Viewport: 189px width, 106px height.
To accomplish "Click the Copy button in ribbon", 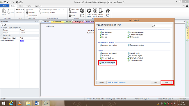I will (x=10, y=12).
